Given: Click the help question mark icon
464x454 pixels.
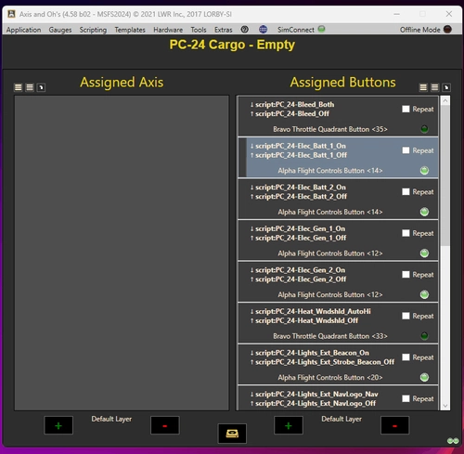Looking at the screenshot, I should 244,30.
